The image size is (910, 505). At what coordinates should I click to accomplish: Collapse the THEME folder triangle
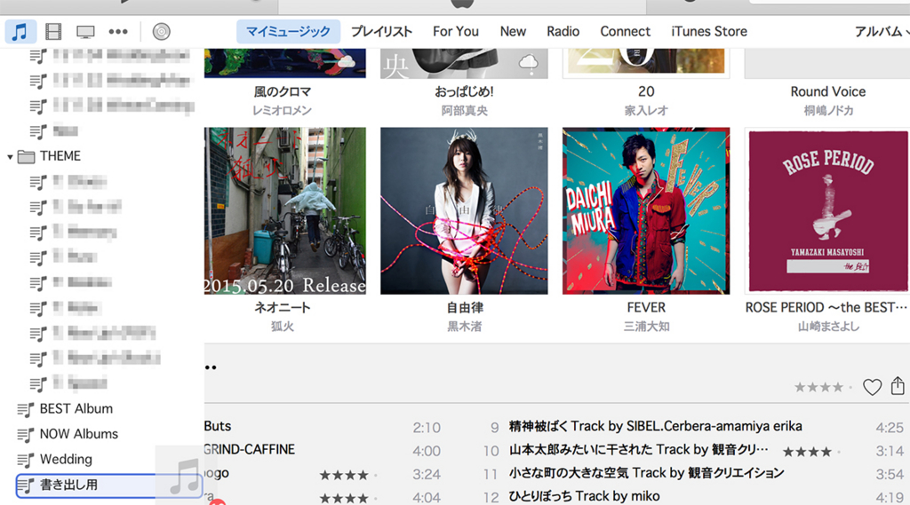tap(10, 156)
